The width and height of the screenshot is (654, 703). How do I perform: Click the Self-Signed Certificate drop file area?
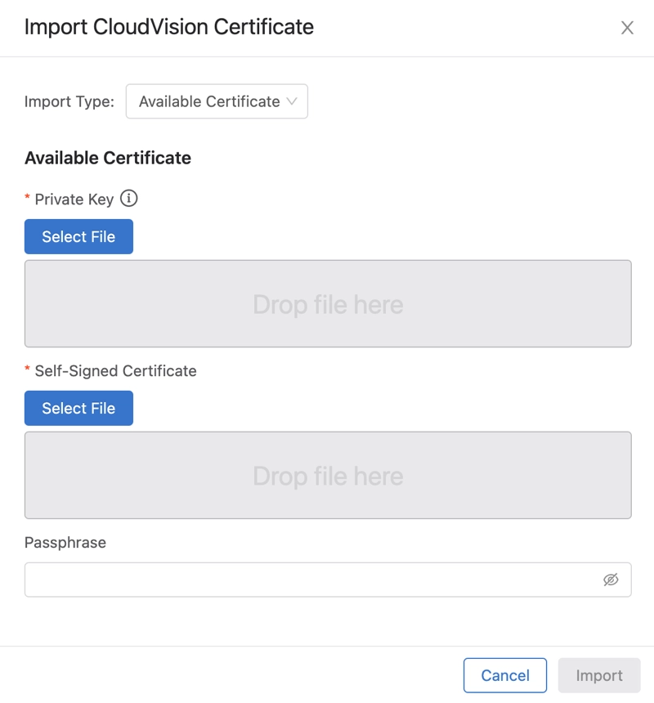pos(327,475)
